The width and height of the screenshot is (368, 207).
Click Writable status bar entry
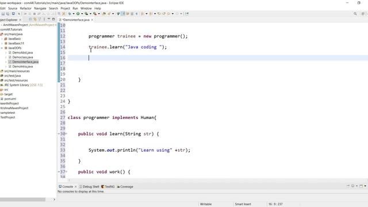click(206, 204)
